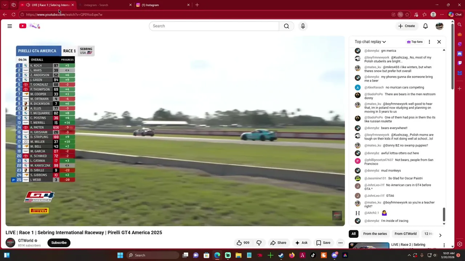Select the From the series chip
The width and height of the screenshot is (465, 261).
point(375,234)
